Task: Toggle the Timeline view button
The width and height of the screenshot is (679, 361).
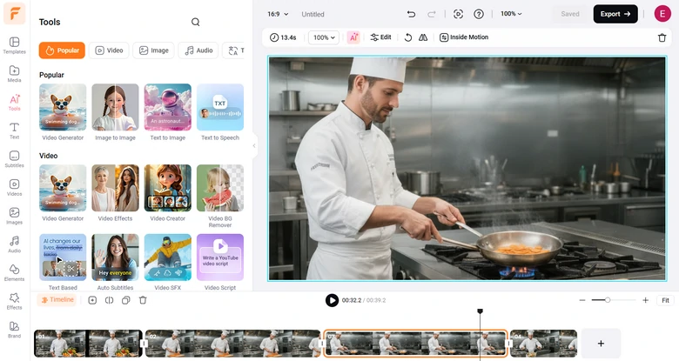Action: coord(57,299)
